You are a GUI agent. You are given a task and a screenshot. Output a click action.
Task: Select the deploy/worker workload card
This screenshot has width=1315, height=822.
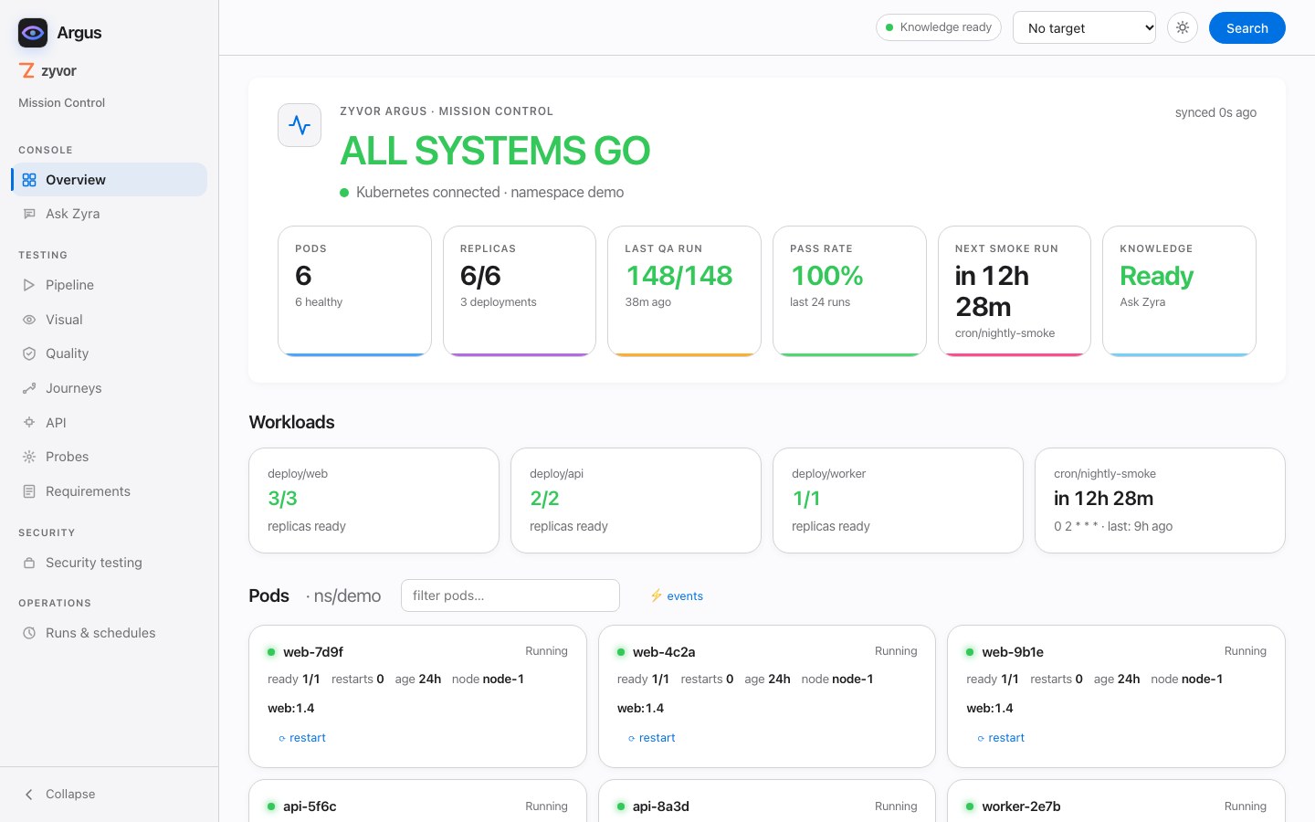[x=898, y=501]
